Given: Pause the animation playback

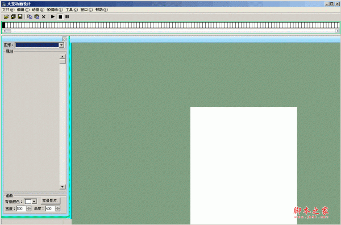Looking at the screenshot, I should [x=67, y=16].
